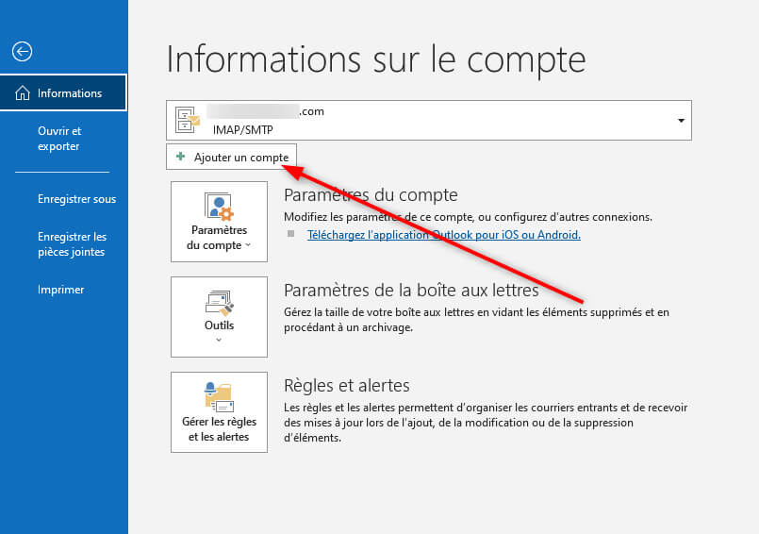
Task: Click the Outils mailbox cleanup icon
Action: (x=219, y=304)
